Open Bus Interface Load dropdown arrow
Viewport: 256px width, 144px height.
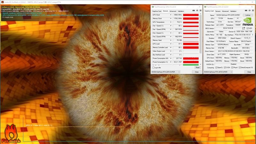[171, 55]
